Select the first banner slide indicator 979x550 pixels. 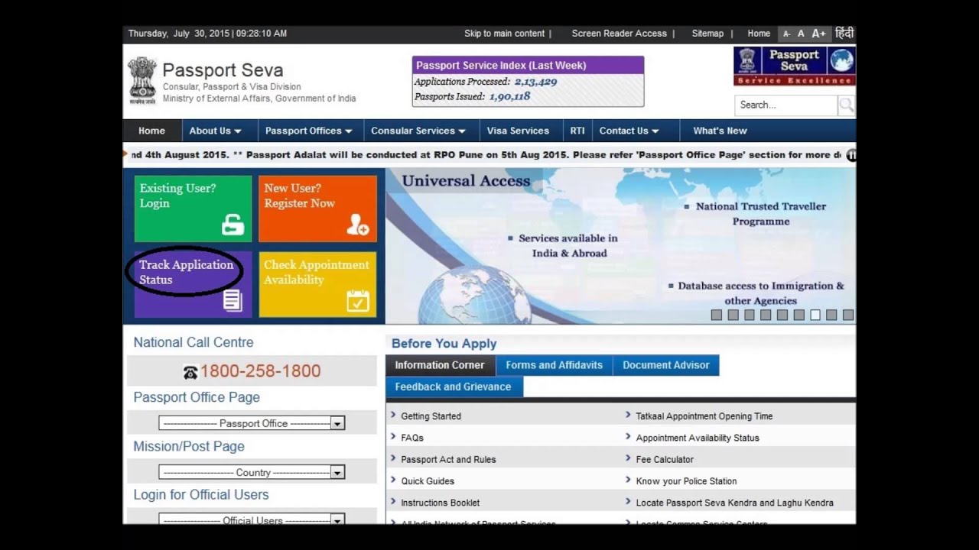point(717,315)
